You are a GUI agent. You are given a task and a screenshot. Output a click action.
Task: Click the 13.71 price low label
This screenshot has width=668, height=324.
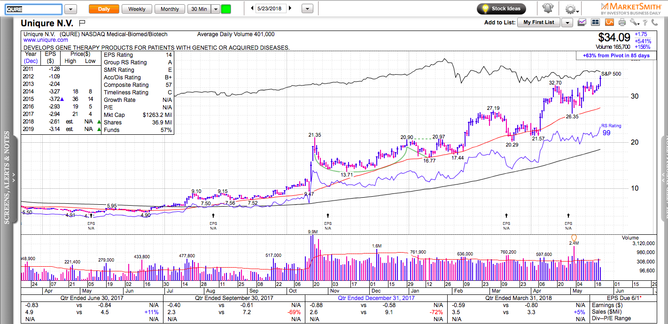point(347,175)
